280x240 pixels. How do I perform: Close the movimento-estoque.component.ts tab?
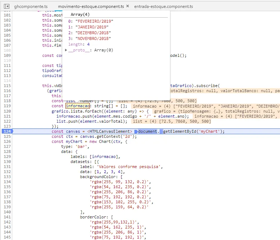click(127, 6)
